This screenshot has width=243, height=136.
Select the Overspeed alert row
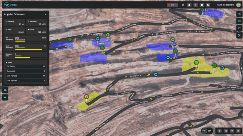pos(26,71)
